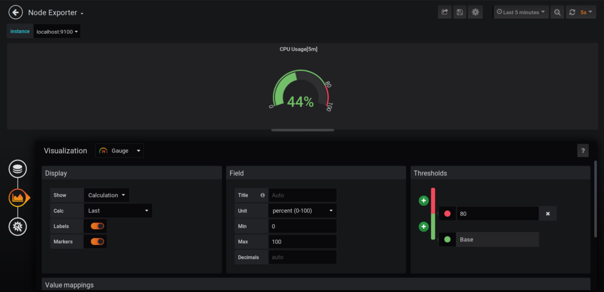Open the Last 5 minutes time picker

tap(521, 13)
